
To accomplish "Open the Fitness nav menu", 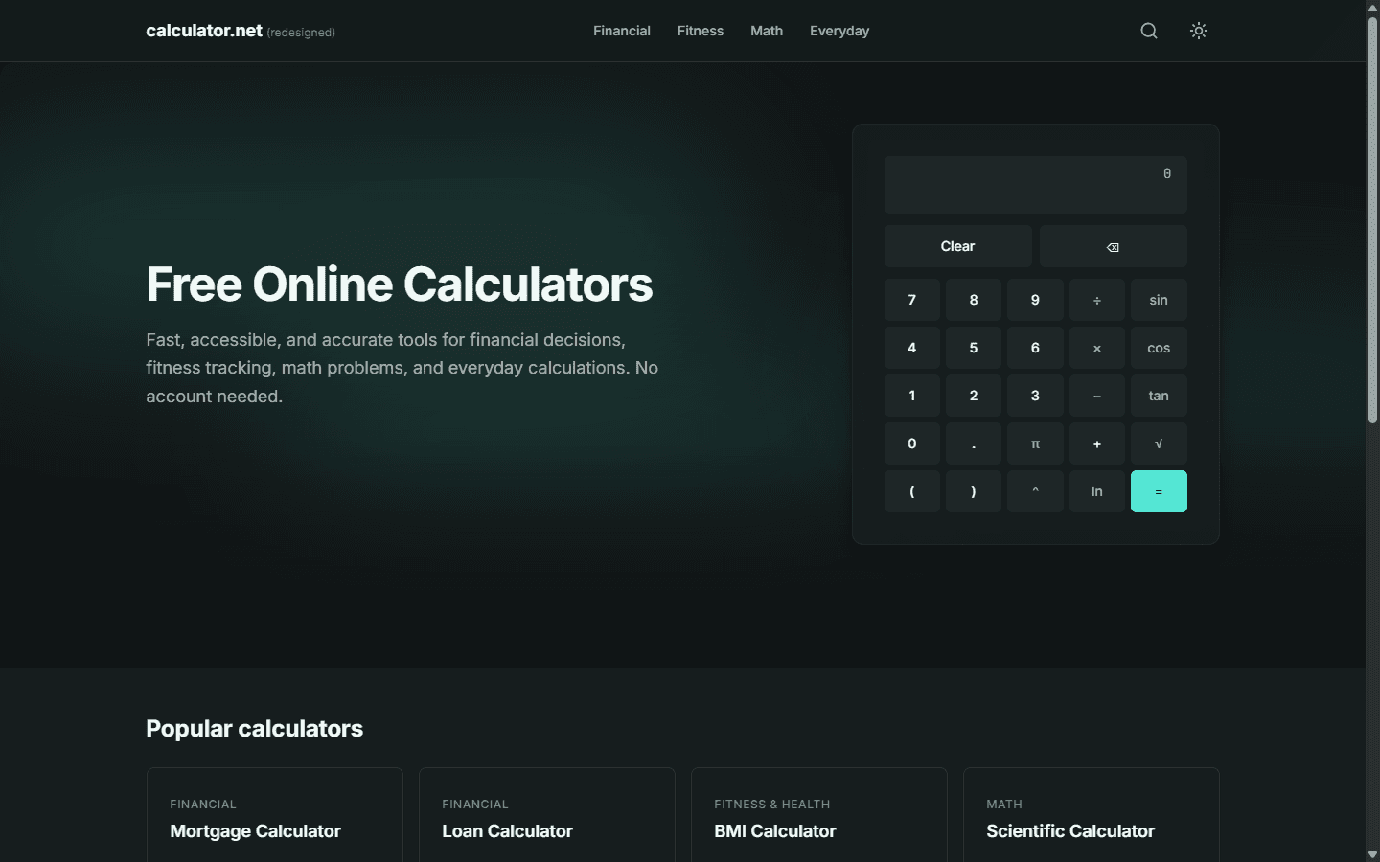I will click(x=701, y=31).
